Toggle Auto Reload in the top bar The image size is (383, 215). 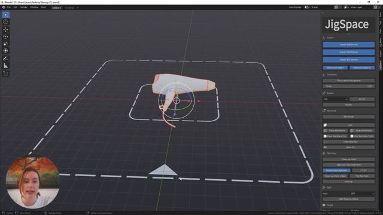(x=295, y=7)
